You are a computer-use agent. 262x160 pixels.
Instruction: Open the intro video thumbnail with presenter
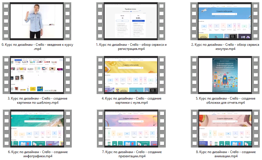click(37, 21)
